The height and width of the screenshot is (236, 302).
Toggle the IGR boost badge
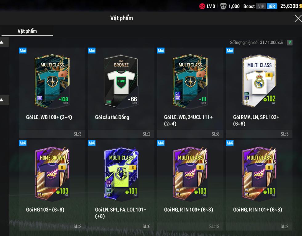click(272, 6)
